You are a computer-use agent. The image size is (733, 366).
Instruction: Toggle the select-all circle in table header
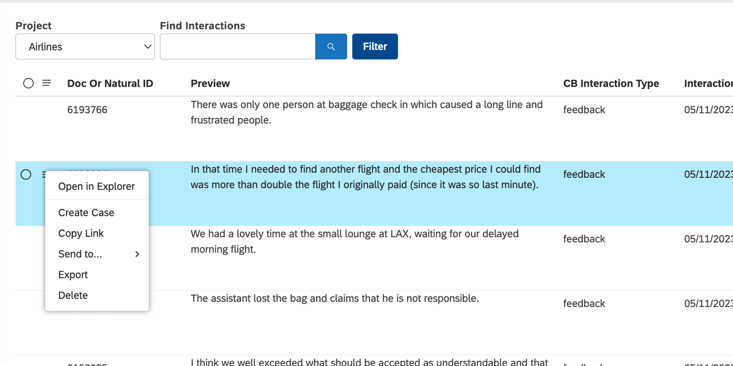click(28, 83)
